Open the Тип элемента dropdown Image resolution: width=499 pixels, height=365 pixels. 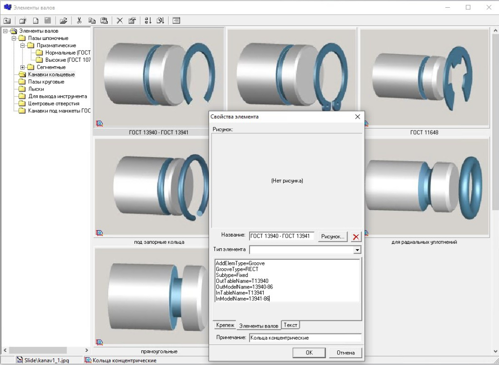click(357, 250)
